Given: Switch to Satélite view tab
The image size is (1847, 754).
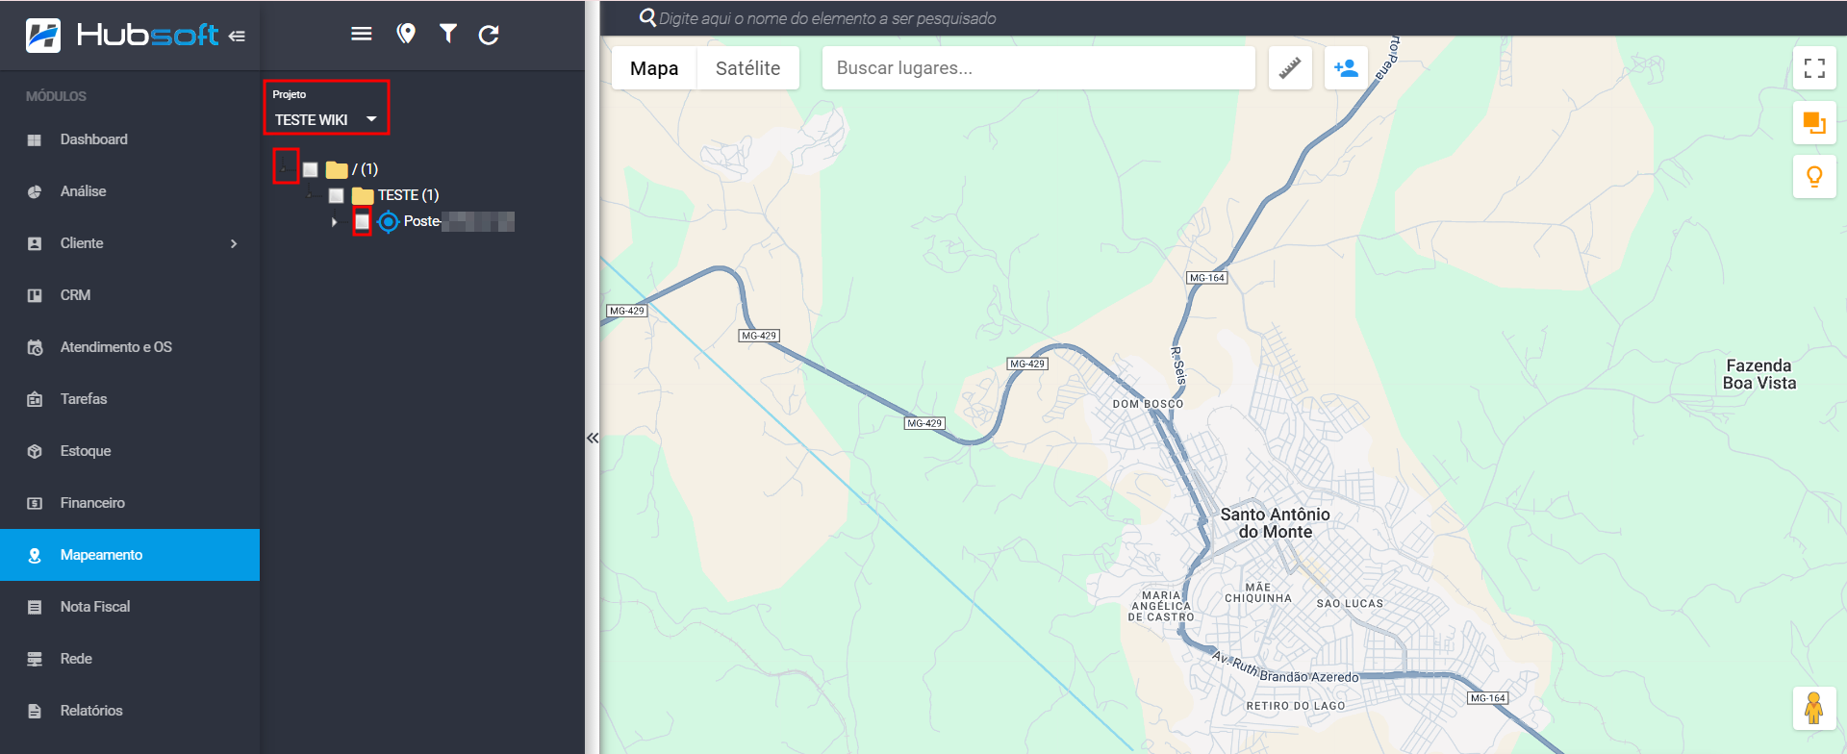Looking at the screenshot, I should (x=747, y=68).
